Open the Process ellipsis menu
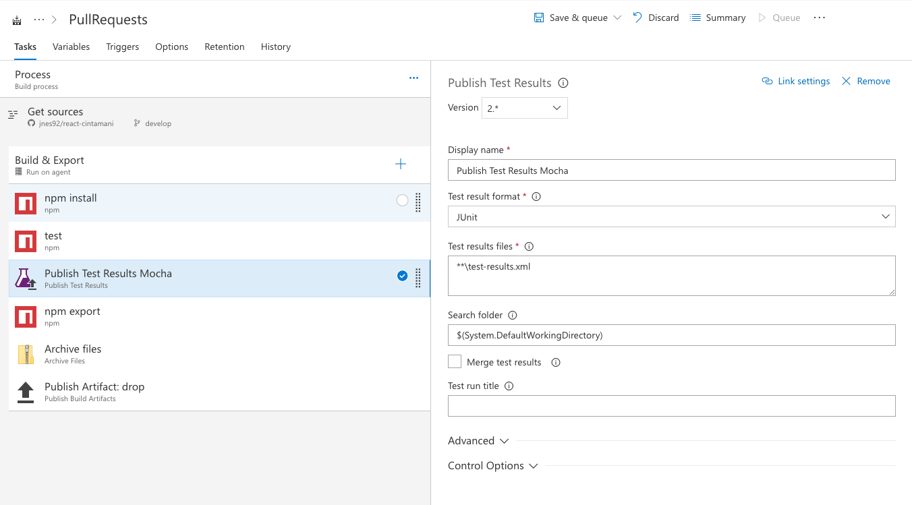Image resolution: width=912 pixels, height=505 pixels. point(414,78)
